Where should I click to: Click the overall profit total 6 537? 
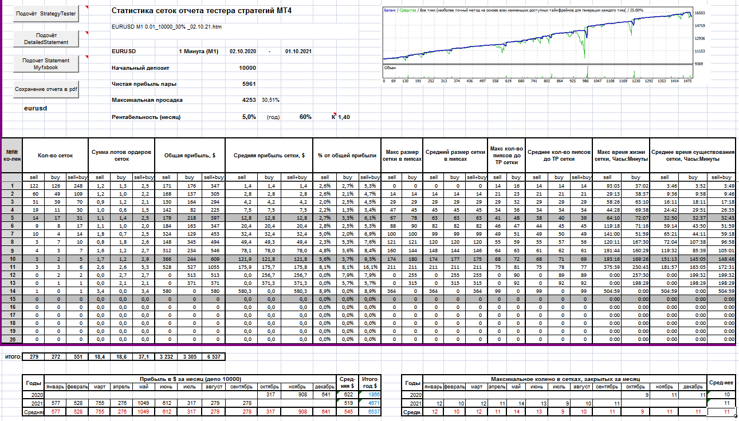pyautogui.click(x=213, y=357)
